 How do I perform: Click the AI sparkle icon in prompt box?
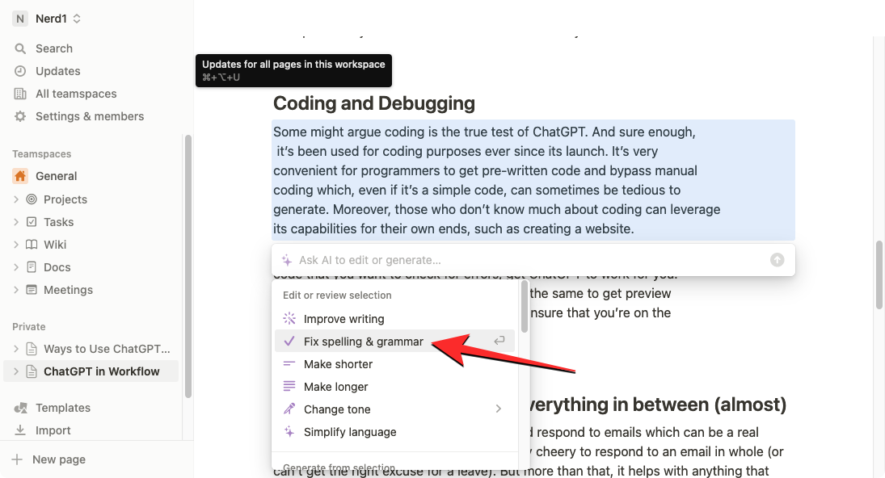click(x=287, y=260)
